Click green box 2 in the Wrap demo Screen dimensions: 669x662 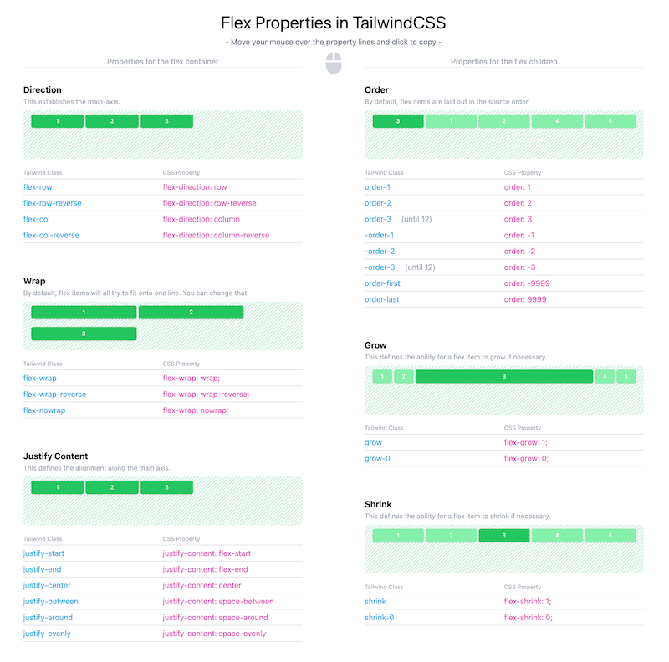(192, 313)
